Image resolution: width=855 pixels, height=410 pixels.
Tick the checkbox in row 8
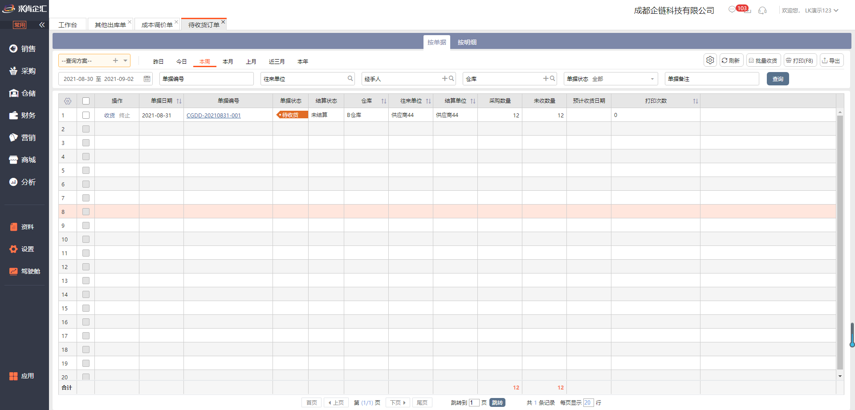point(86,212)
